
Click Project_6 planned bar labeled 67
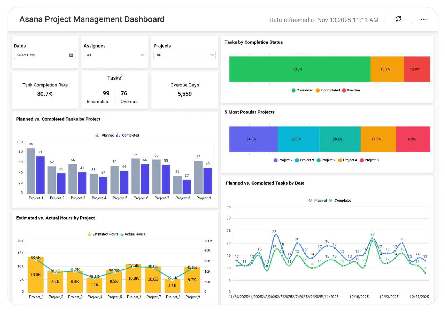tap(136, 176)
